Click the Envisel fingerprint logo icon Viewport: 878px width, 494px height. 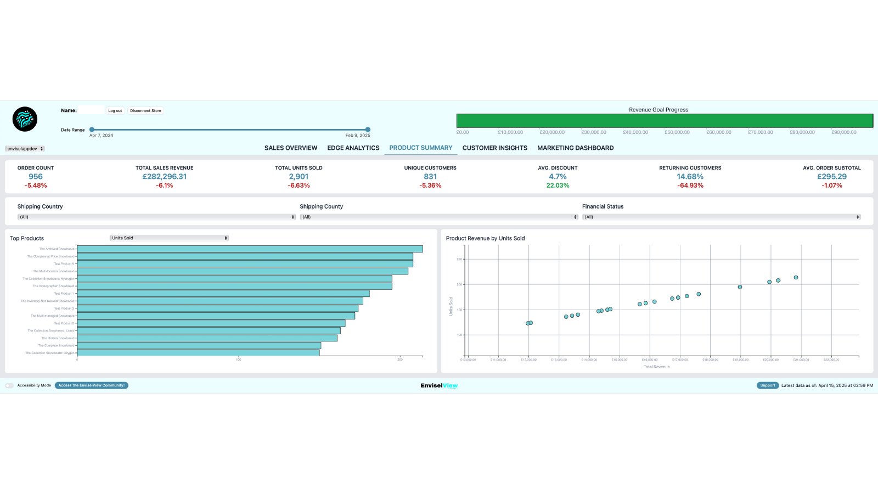point(25,119)
